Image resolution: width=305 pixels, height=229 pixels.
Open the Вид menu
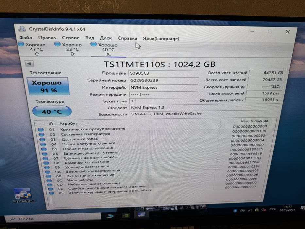point(90,38)
